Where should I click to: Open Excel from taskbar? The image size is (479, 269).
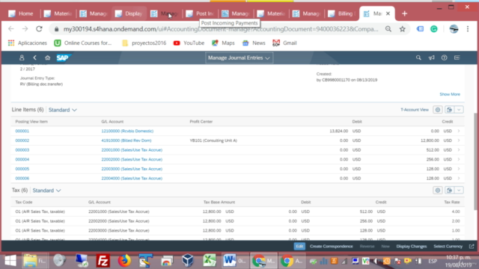(210, 261)
